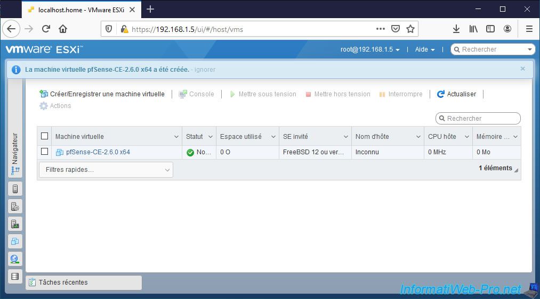This screenshot has width=540, height=299.
Task: Open the Actions gear menu
Action: [x=55, y=106]
